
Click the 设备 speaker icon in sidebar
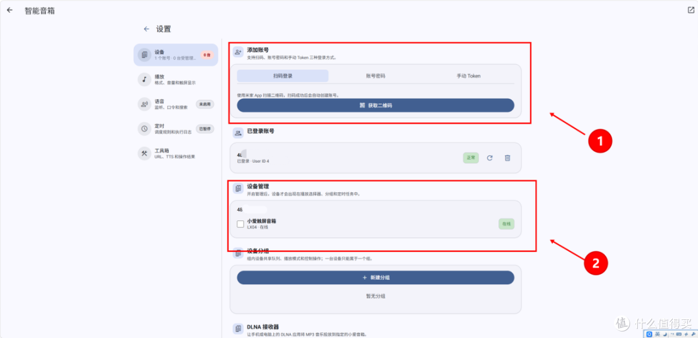(x=144, y=55)
